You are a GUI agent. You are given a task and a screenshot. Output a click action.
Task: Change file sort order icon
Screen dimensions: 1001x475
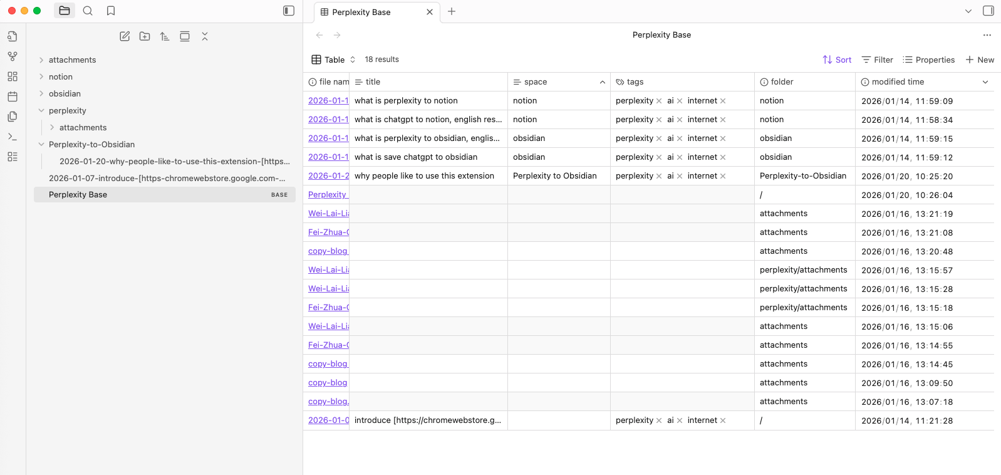(x=165, y=36)
